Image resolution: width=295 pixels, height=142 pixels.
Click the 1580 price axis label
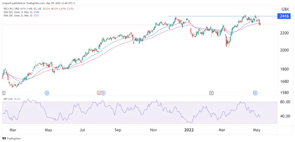click(x=284, y=93)
